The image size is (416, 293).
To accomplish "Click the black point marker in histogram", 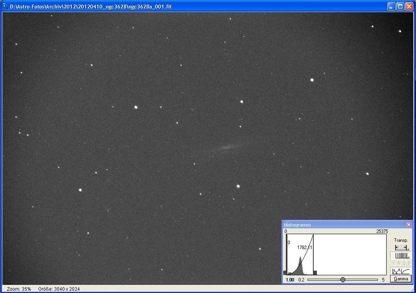I will point(285,273).
